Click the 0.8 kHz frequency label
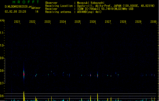Screen dimensions: 159x101 [2, 71]
